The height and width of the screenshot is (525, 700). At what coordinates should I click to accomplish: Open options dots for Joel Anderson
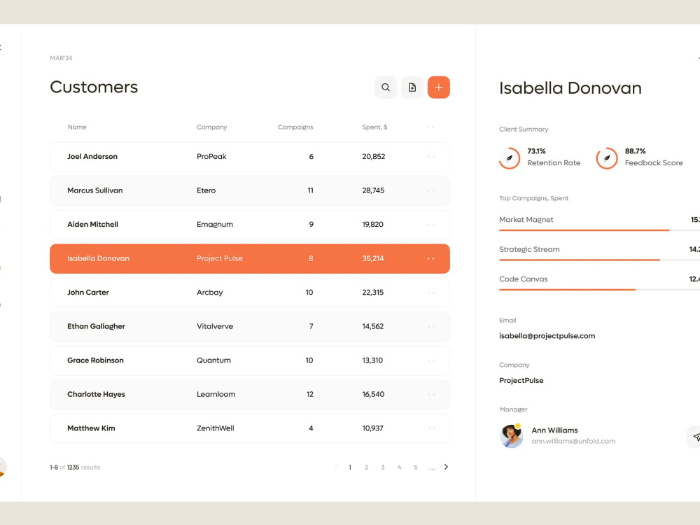(430, 157)
